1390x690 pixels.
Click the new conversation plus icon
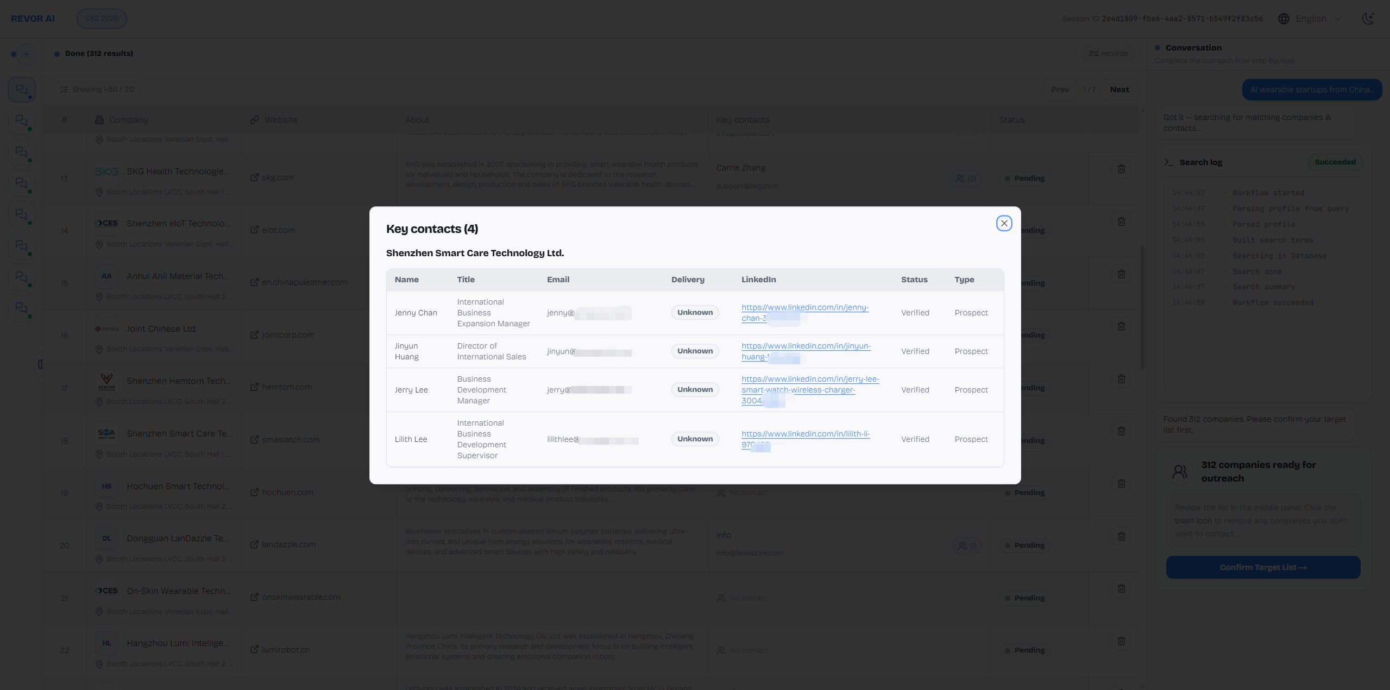[26, 54]
